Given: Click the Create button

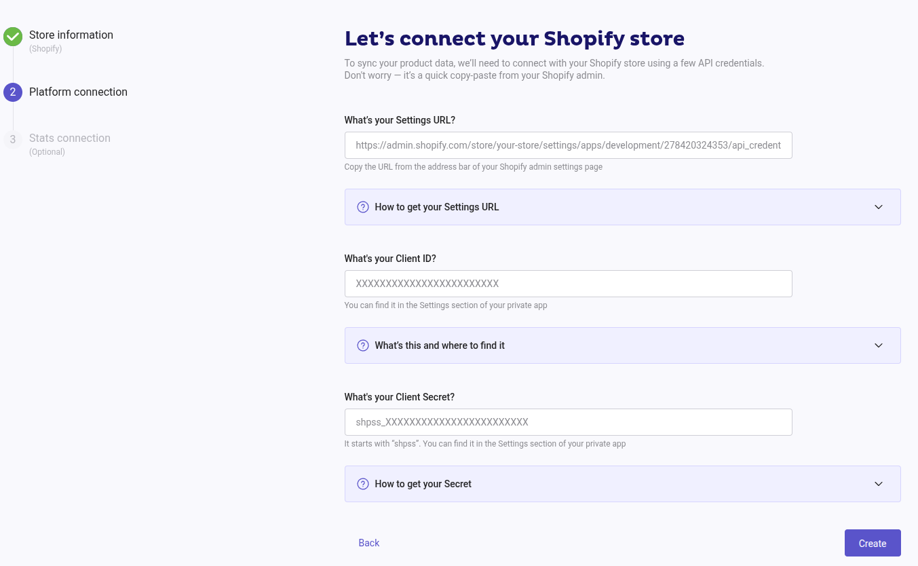Looking at the screenshot, I should pos(873,543).
